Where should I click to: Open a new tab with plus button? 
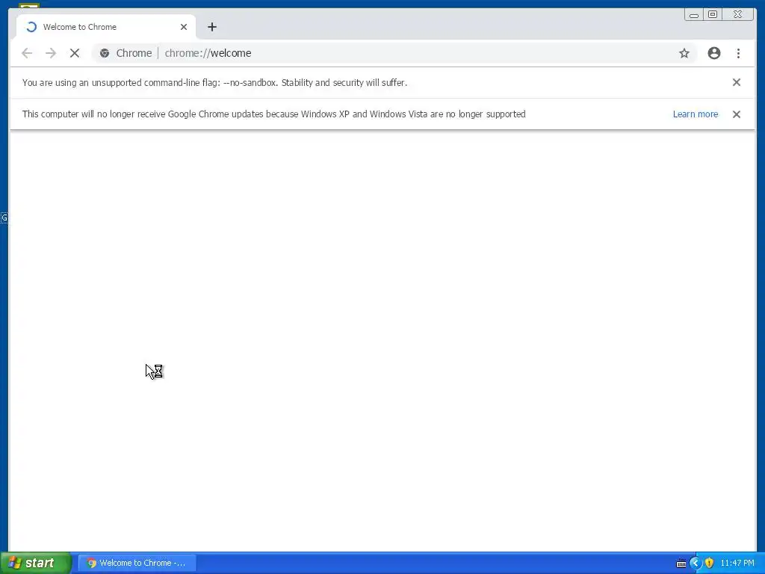coord(211,27)
